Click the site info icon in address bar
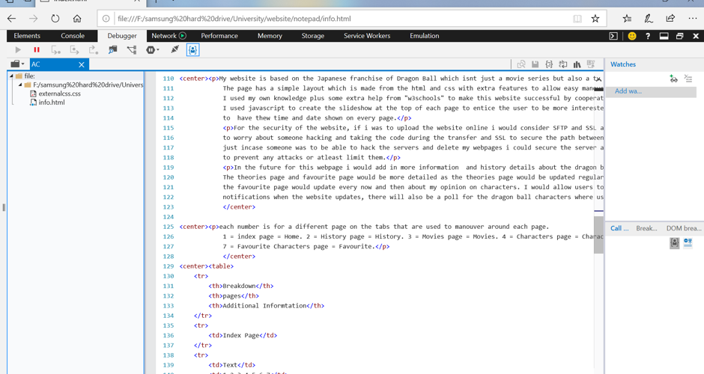The width and height of the screenshot is (704, 374). tap(106, 19)
